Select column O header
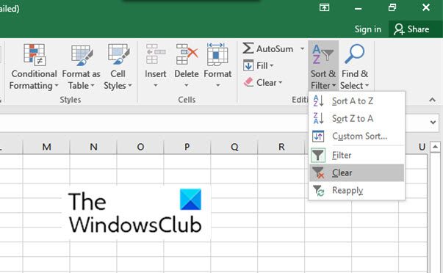 click(x=140, y=147)
